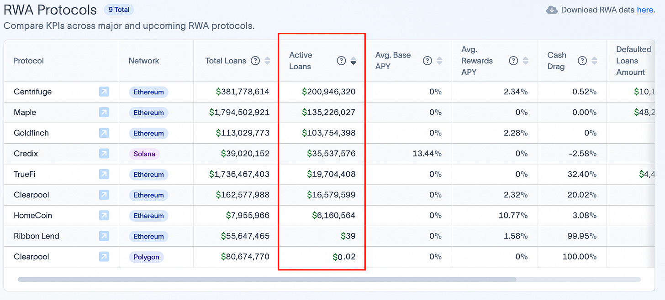Screen dimensions: 665x300
Task: Click HomeCoin rewards APY 10.77%
Action: (x=513, y=215)
